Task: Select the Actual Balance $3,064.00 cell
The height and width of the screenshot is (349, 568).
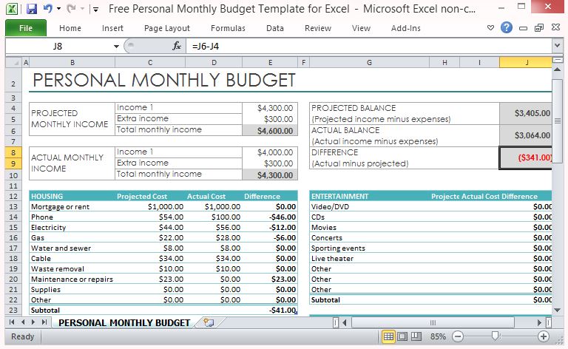Action: click(526, 135)
